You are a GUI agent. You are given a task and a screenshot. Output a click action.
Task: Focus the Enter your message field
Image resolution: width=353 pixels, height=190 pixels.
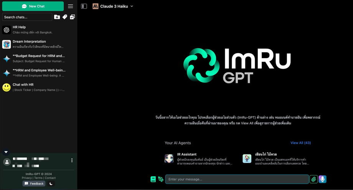237,179
